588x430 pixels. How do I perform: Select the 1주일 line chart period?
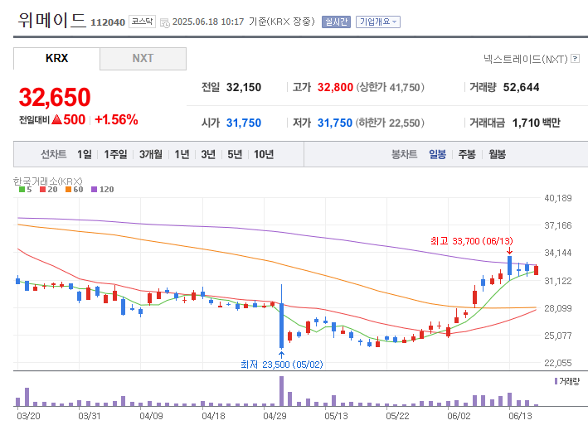[x=115, y=154]
